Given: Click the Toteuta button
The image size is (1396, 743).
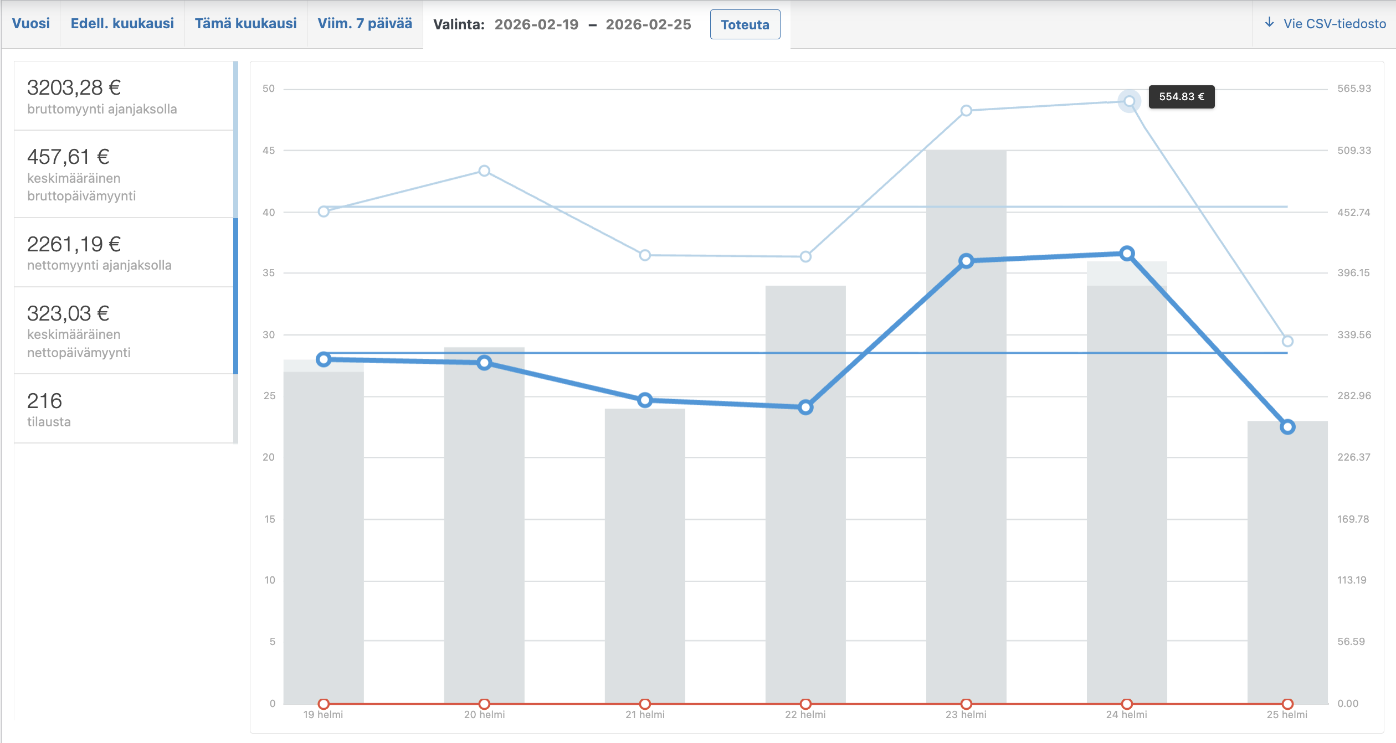Looking at the screenshot, I should [745, 24].
